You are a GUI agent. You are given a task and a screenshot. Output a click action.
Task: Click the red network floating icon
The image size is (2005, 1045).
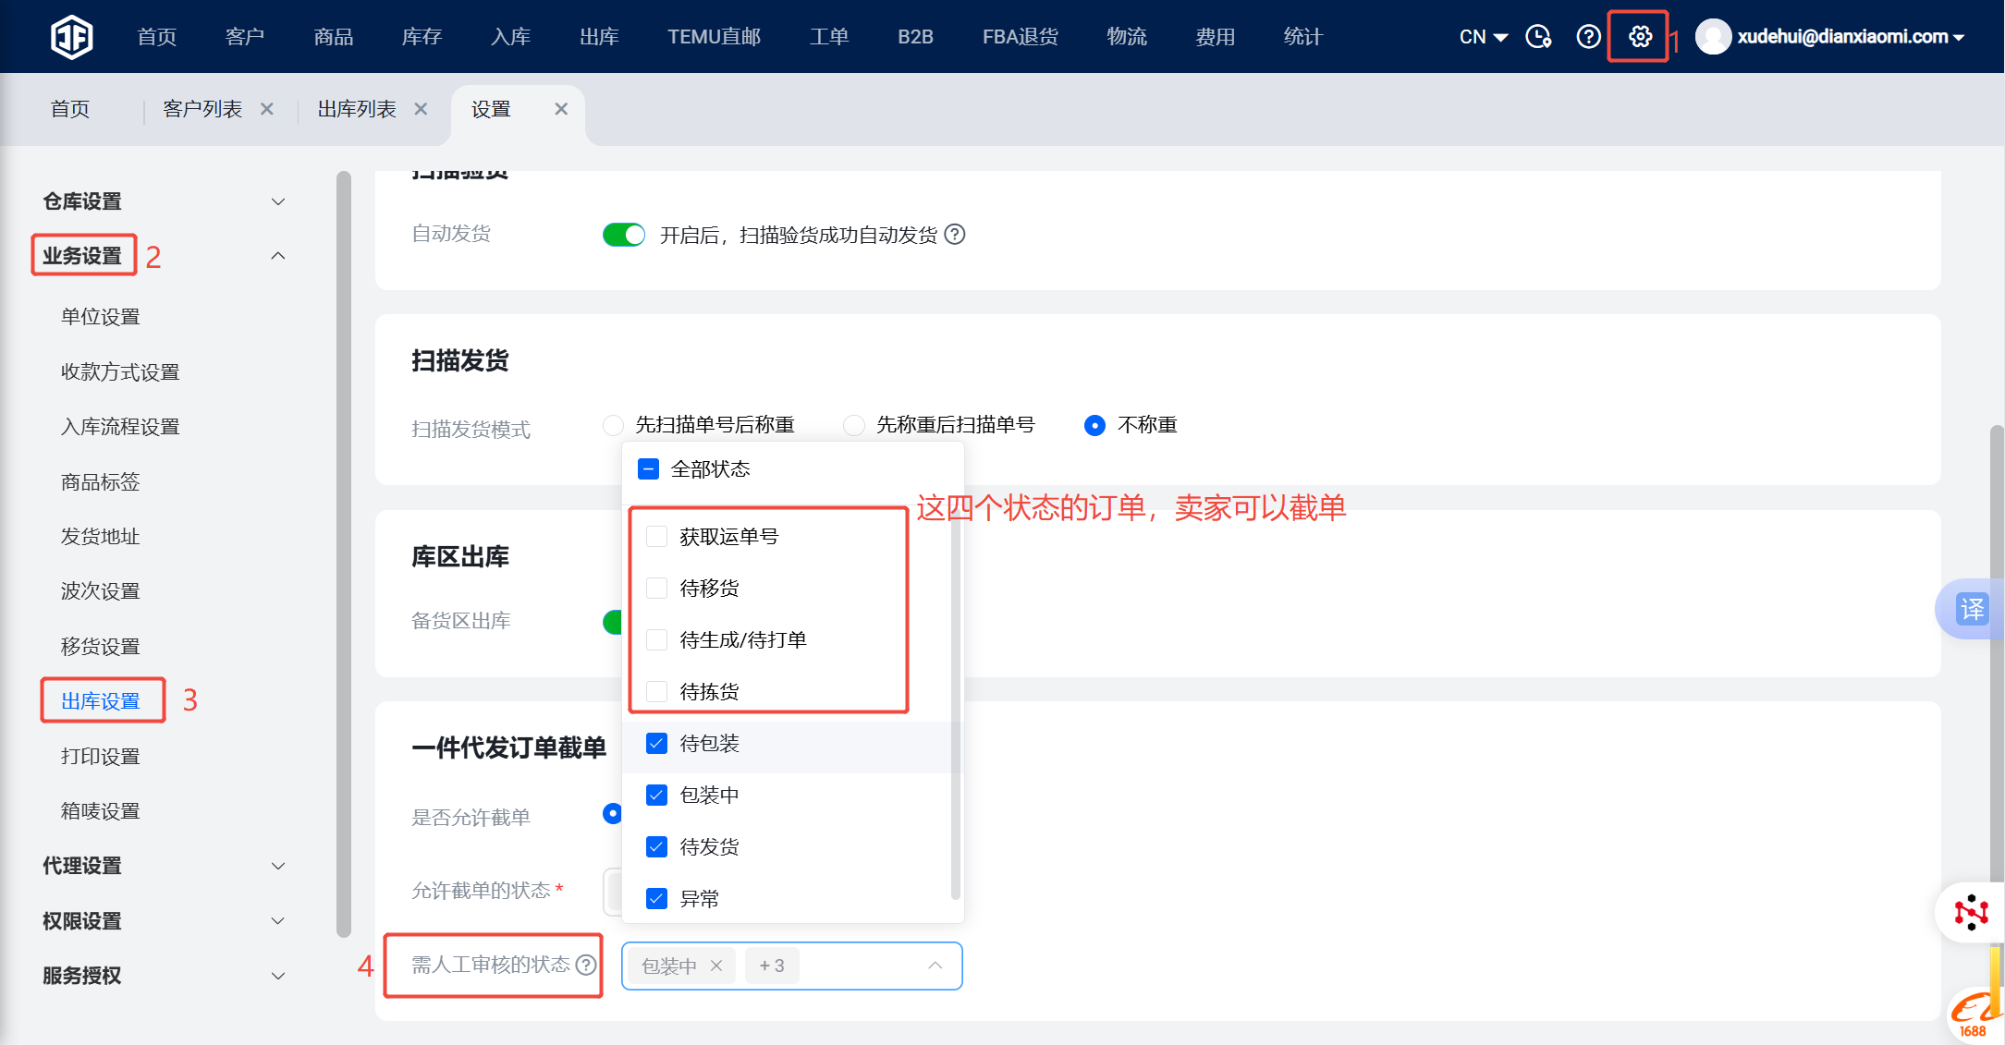[1971, 912]
